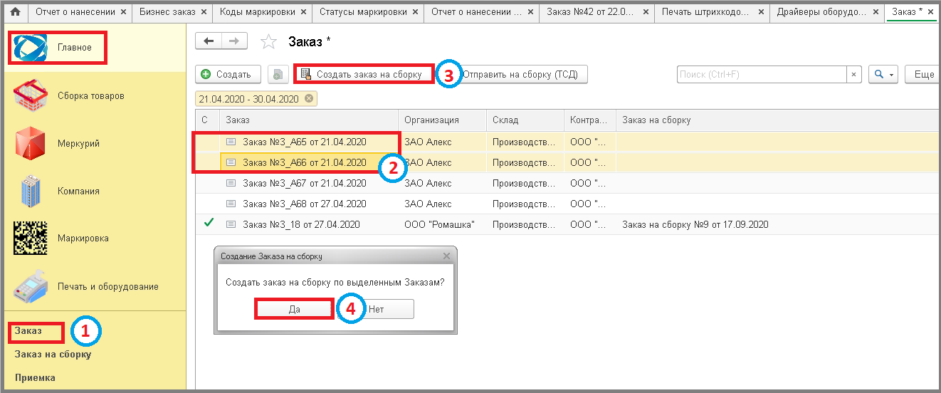This screenshot has width=941, height=393.
Task: Open the Приемка sidebar link
Action: pyautogui.click(x=35, y=377)
